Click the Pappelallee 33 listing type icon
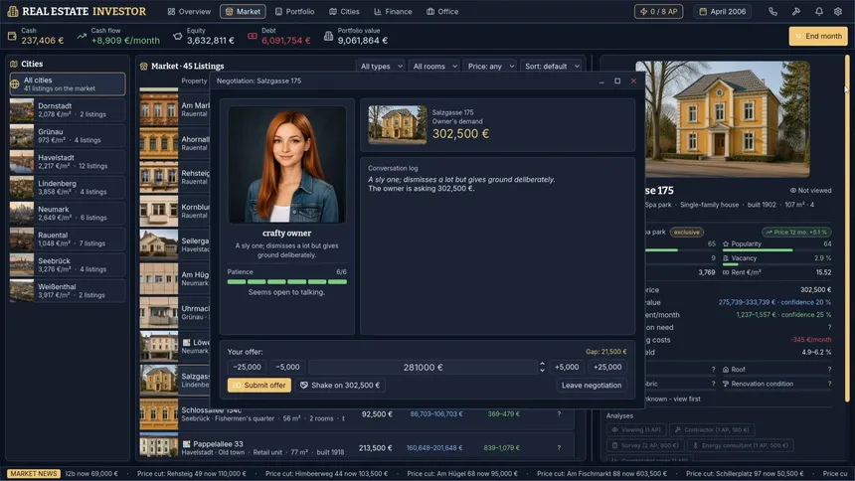The image size is (855, 481). coord(186,444)
